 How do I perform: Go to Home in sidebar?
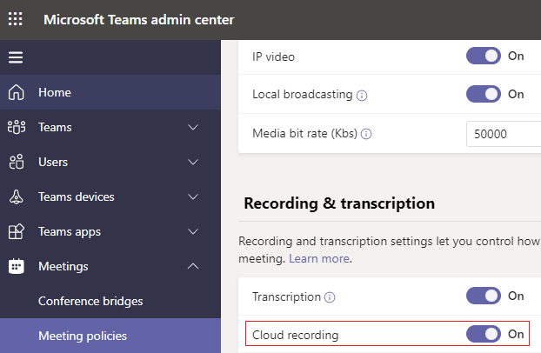pos(110,92)
